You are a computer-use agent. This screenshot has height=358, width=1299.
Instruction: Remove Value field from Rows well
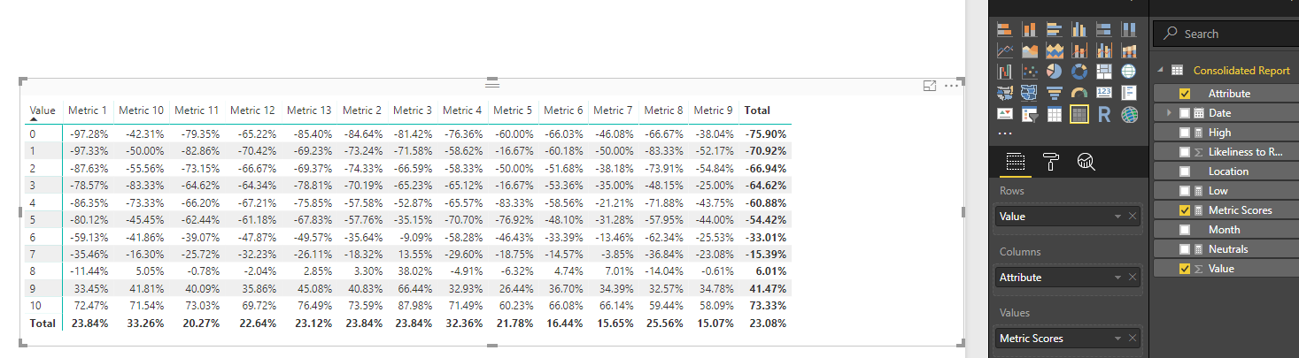coord(1132,217)
